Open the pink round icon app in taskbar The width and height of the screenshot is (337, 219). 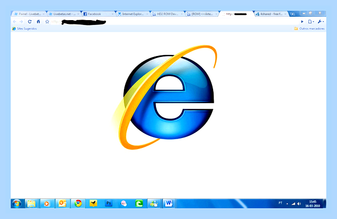(x=124, y=203)
